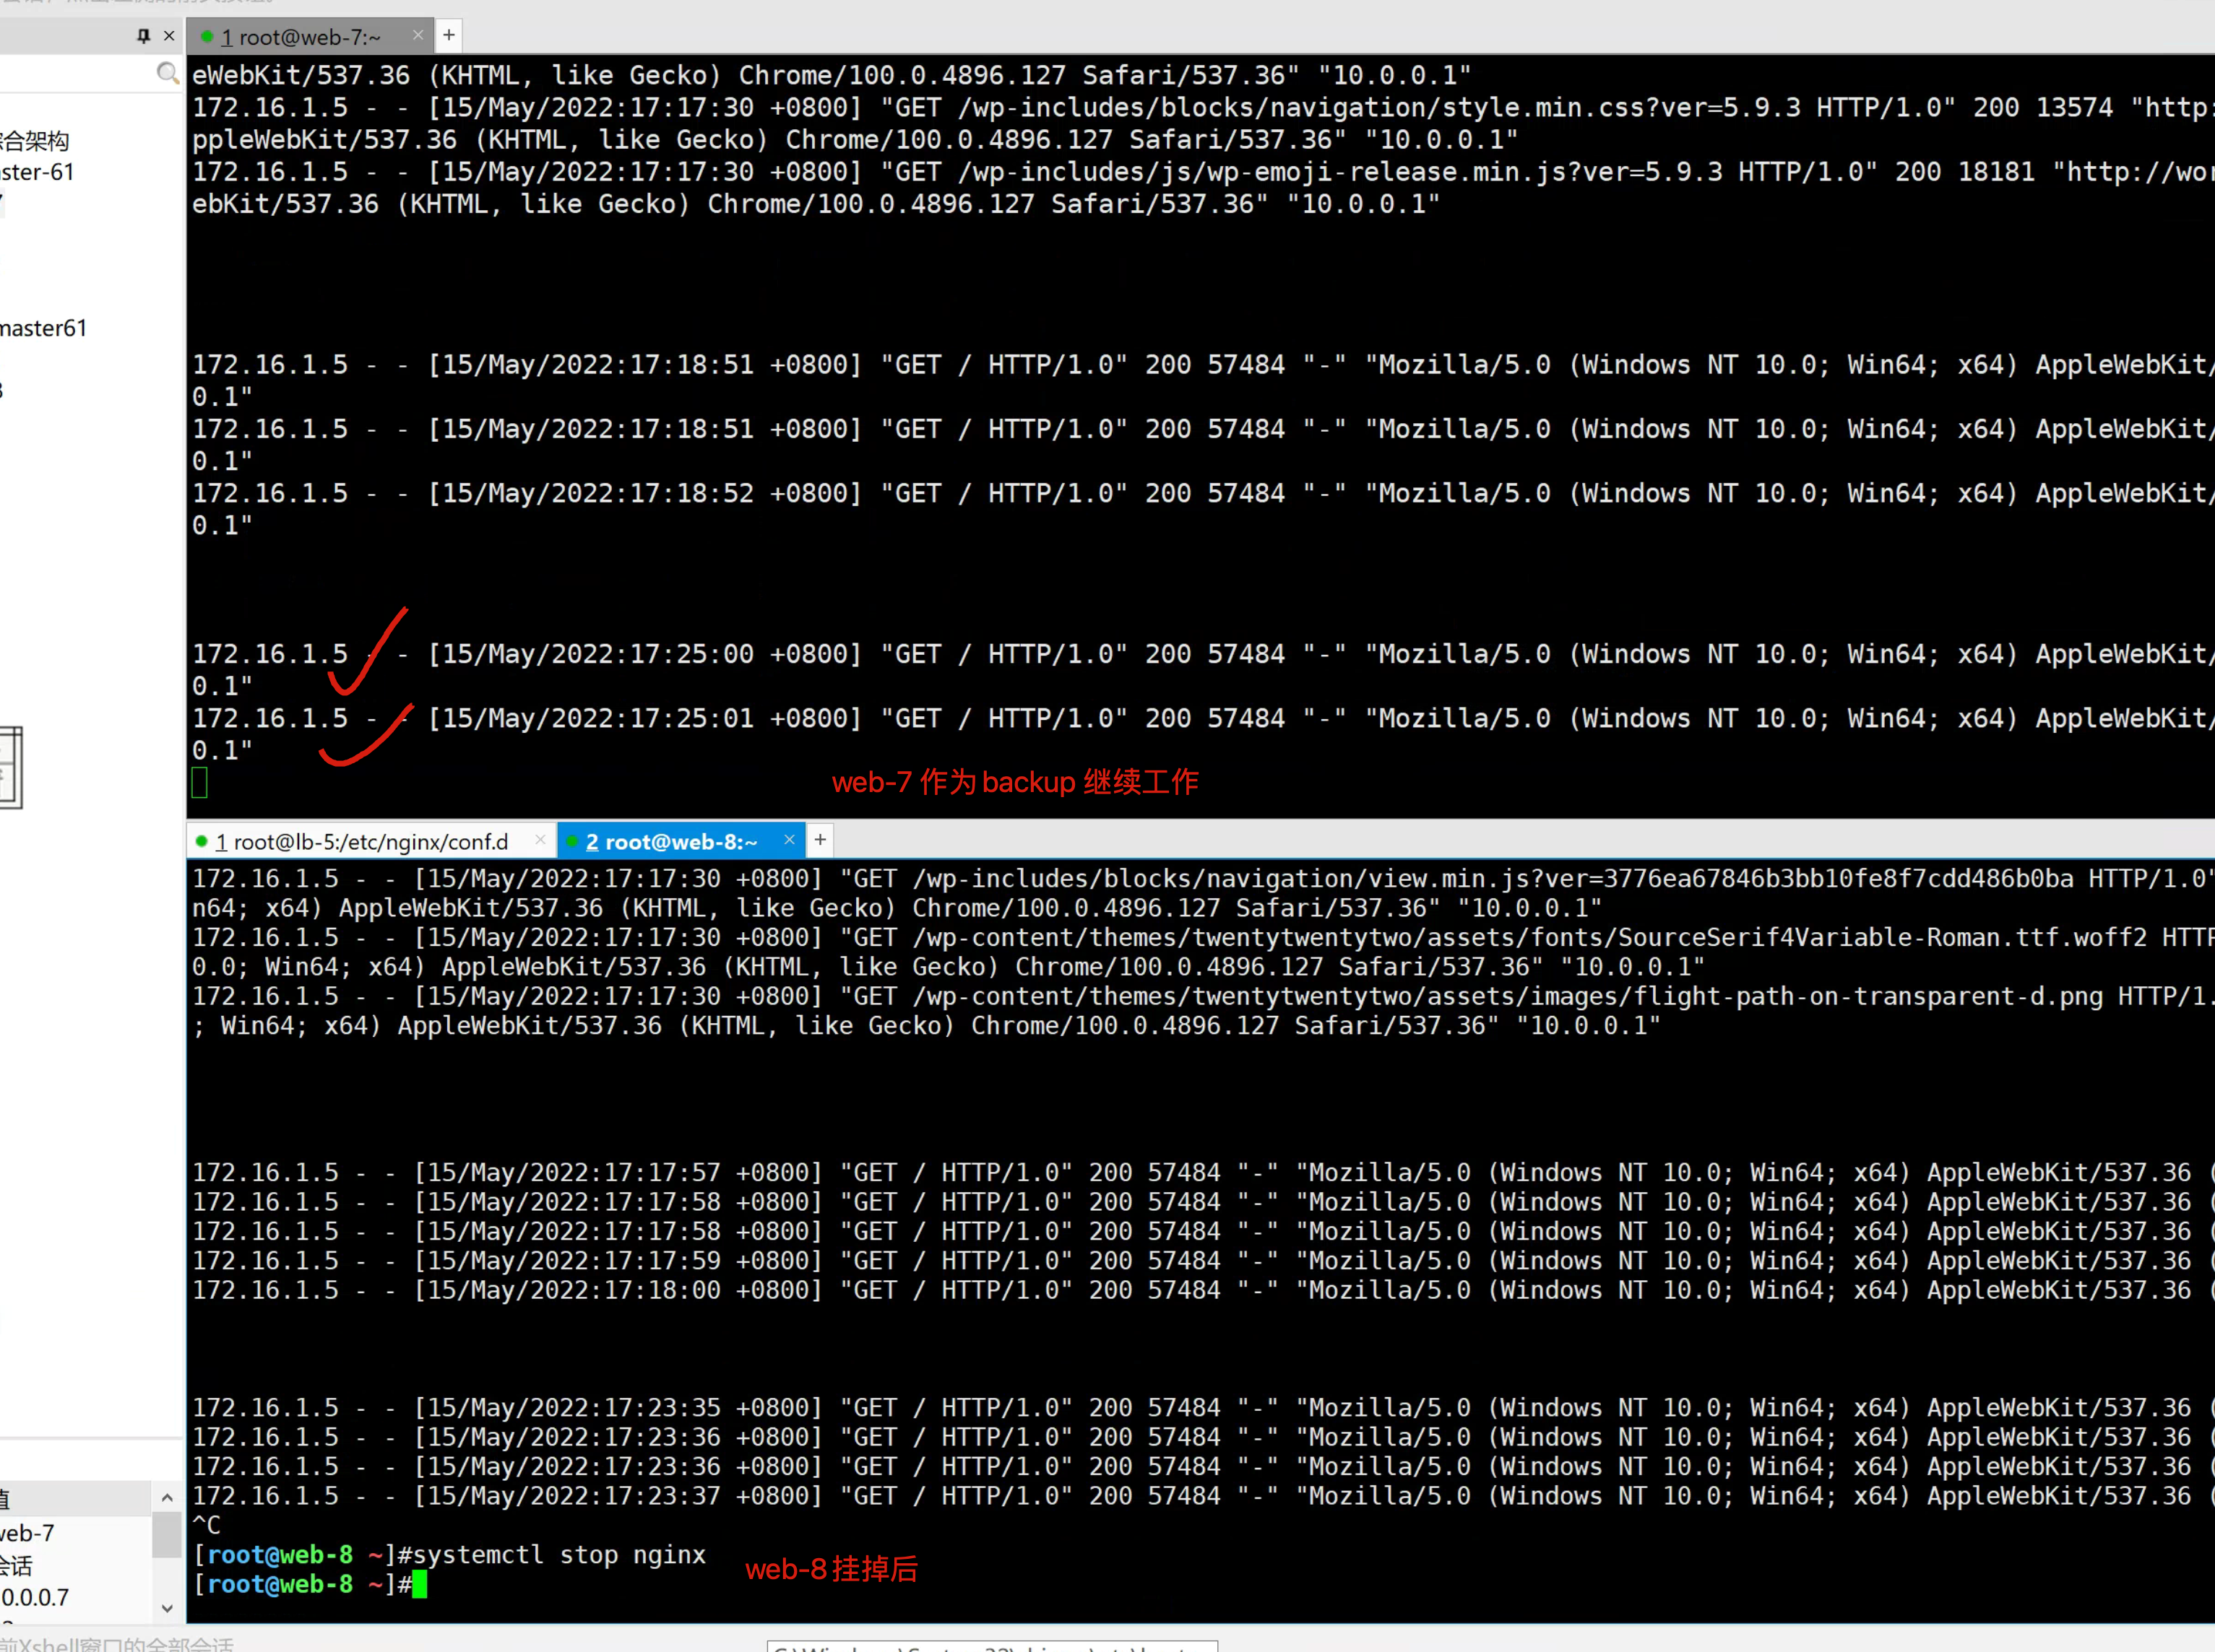Viewport: 2215px width, 1652px height.
Task: Close the root@web-8 terminal tab
Action: coord(790,840)
